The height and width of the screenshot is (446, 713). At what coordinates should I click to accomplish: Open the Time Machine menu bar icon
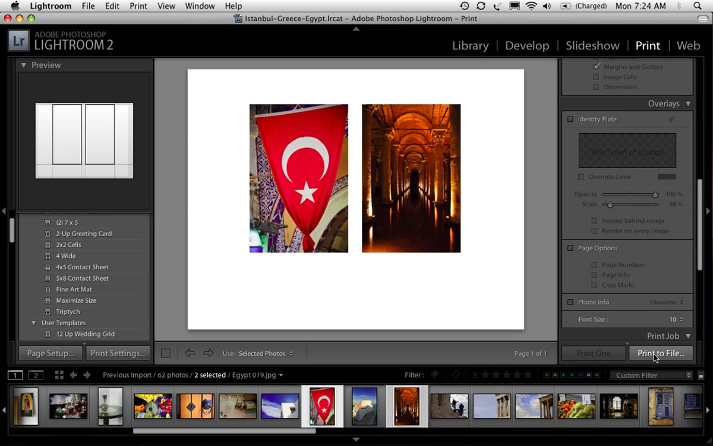click(465, 6)
